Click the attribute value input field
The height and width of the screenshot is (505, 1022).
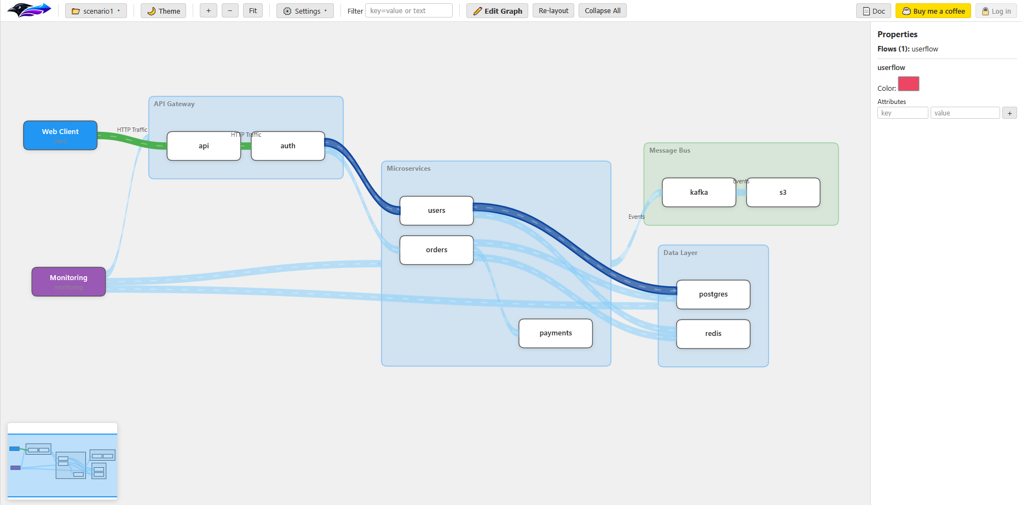point(965,113)
